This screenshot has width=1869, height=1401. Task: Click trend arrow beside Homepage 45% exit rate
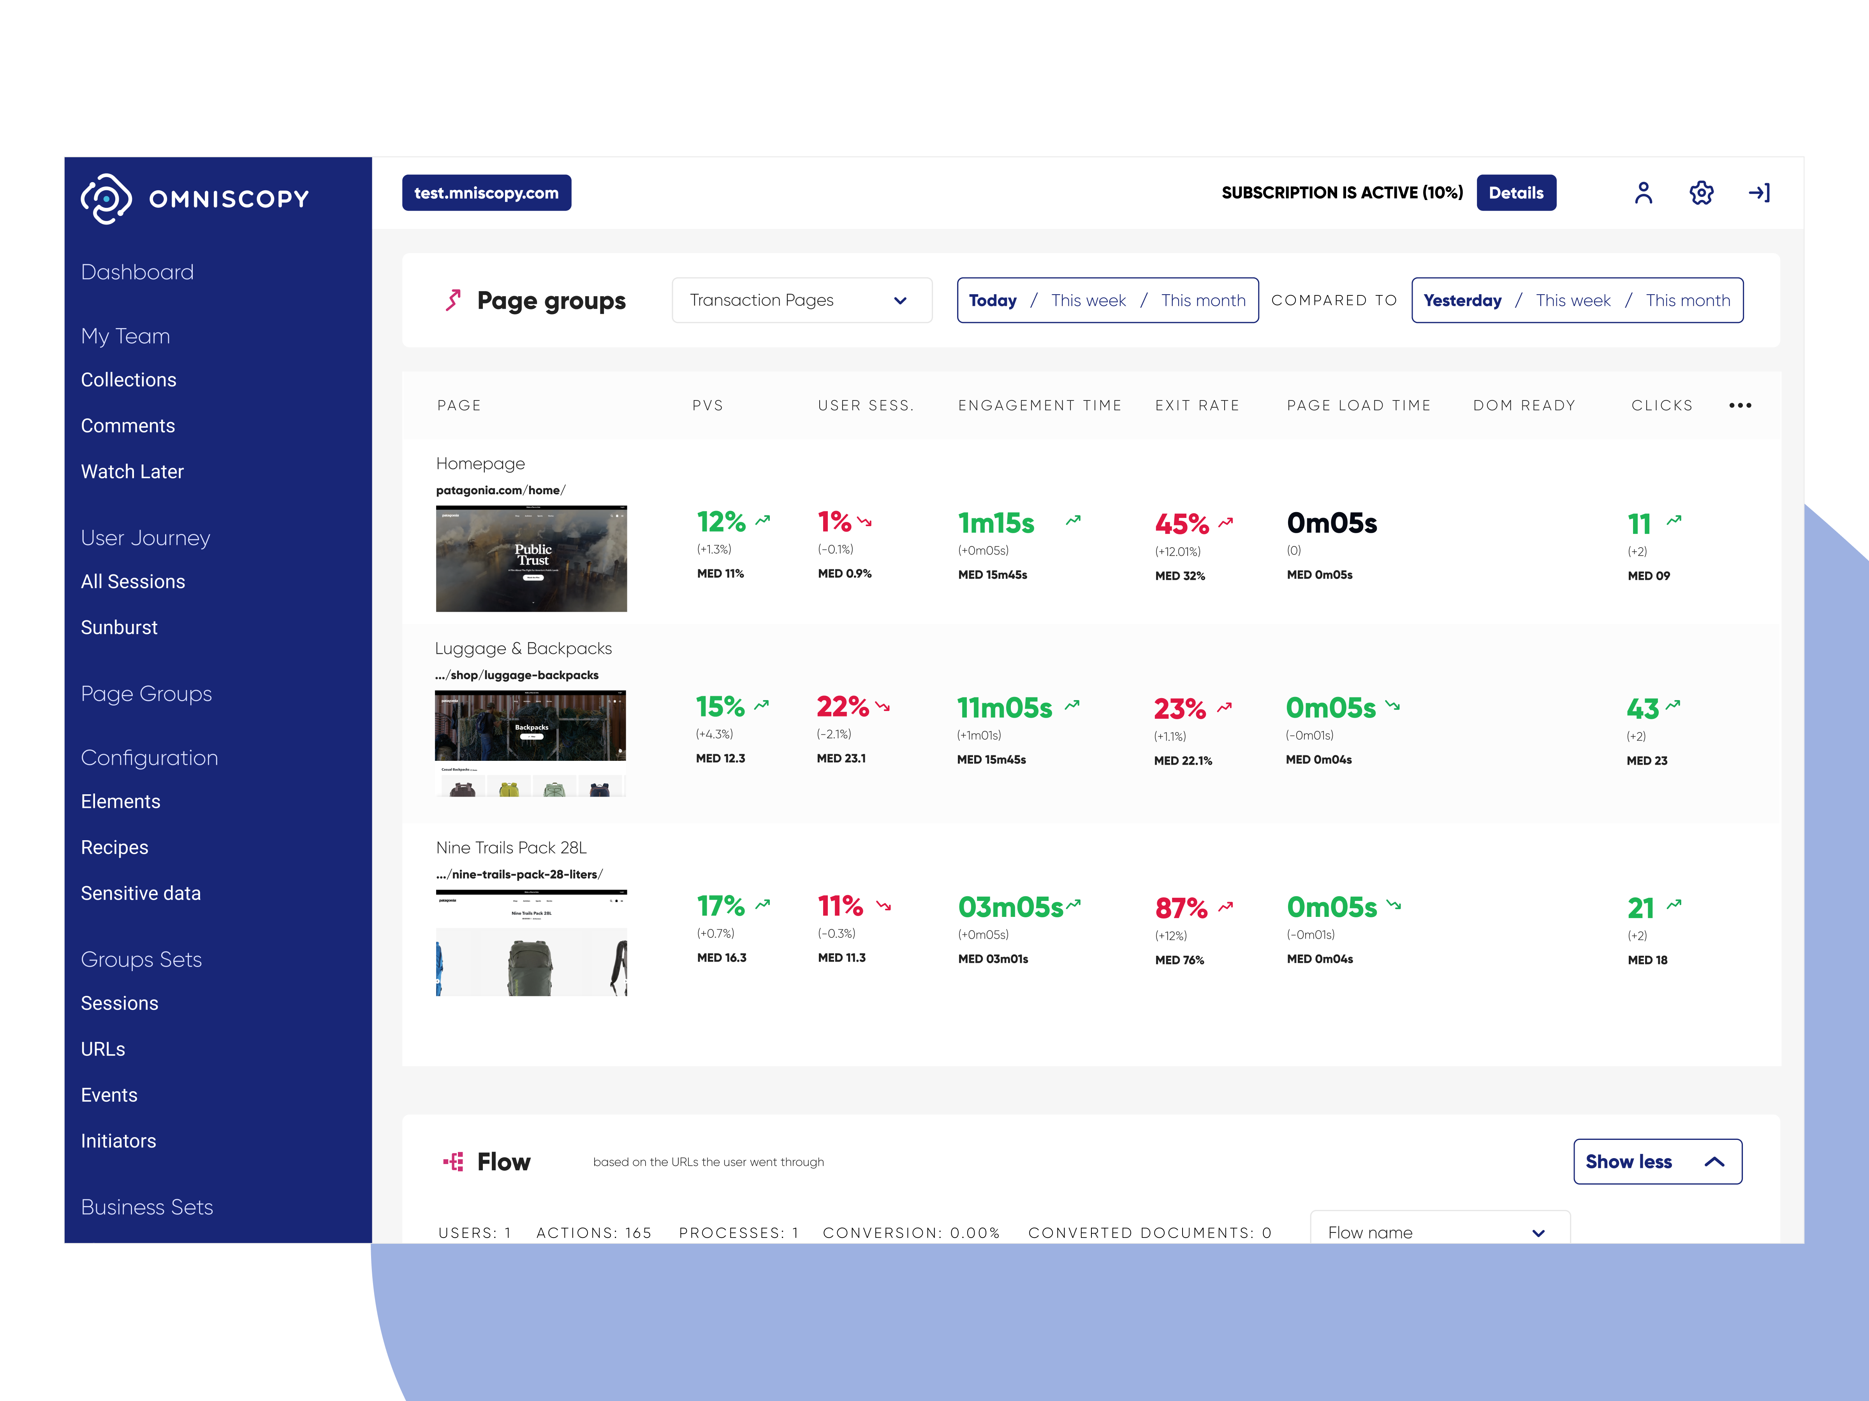pos(1226,523)
